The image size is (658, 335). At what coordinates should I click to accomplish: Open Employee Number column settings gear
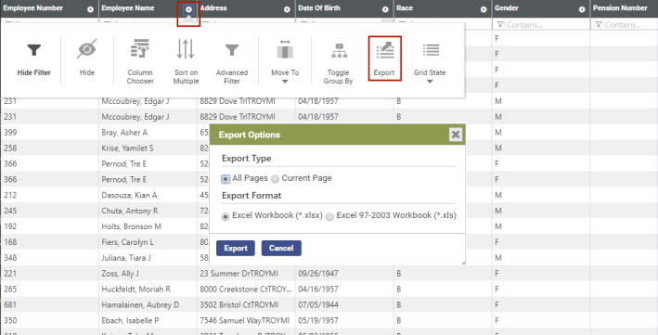pyautogui.click(x=90, y=9)
